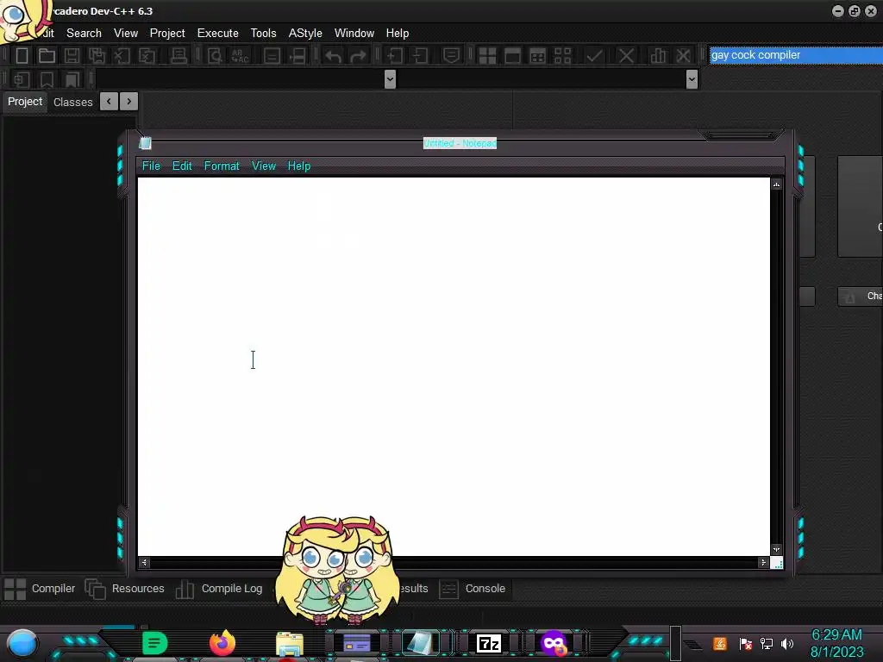Open the Console bottom panel tab

(x=473, y=589)
